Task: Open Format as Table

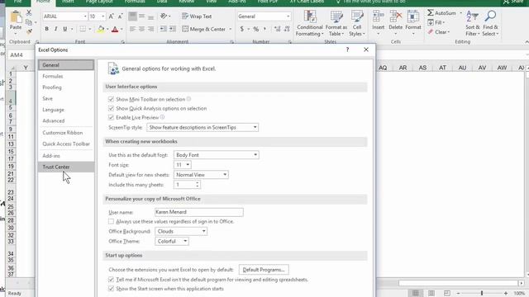Action: pos(336,23)
